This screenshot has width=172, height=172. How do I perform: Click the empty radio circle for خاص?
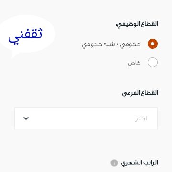pyautogui.click(x=152, y=63)
